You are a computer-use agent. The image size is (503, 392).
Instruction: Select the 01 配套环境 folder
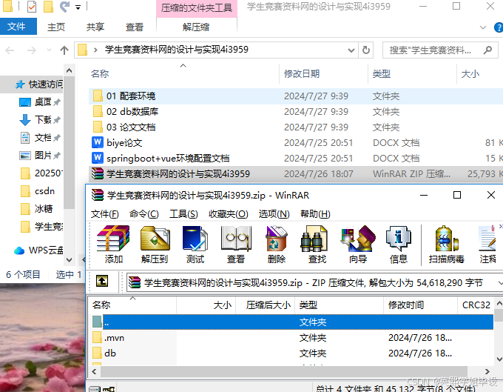coord(131,96)
